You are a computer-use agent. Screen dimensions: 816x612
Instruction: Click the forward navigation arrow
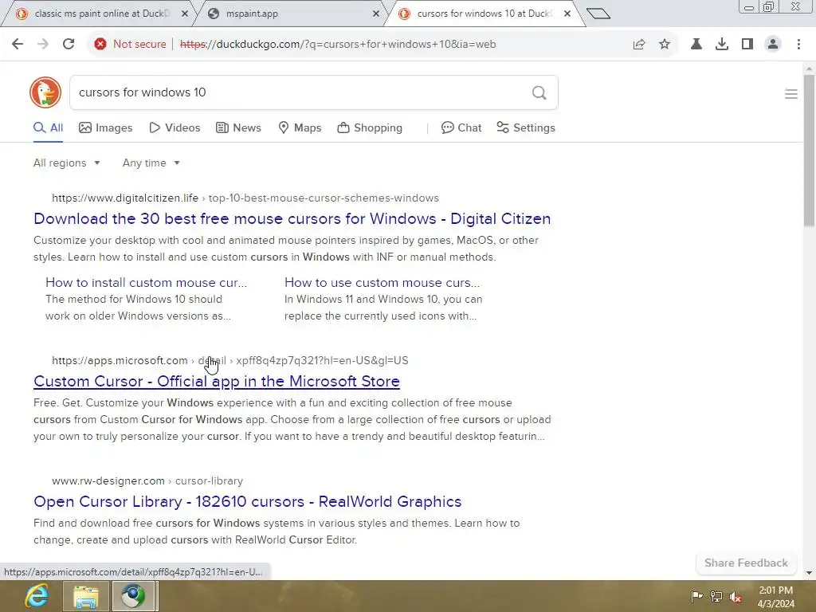coord(43,45)
